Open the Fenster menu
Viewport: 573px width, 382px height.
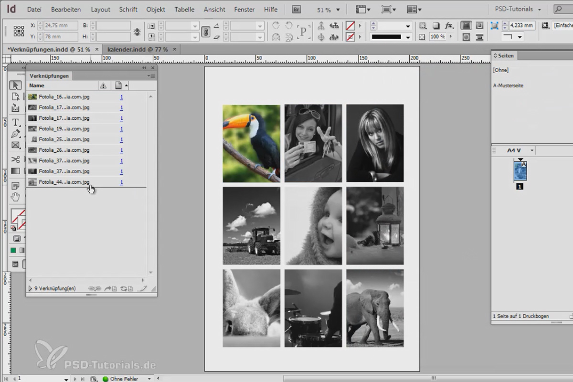(x=244, y=10)
